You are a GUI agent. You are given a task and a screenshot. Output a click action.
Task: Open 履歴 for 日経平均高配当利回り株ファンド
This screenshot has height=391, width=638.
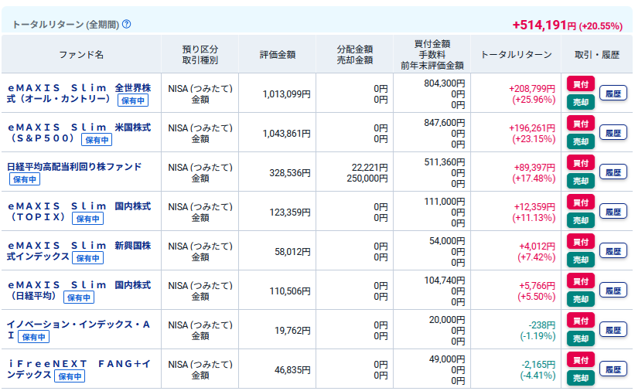(x=613, y=172)
